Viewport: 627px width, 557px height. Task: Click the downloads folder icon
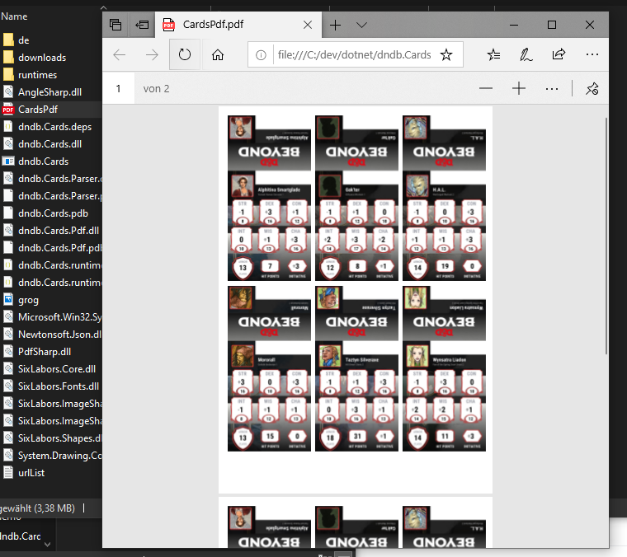[x=8, y=57]
